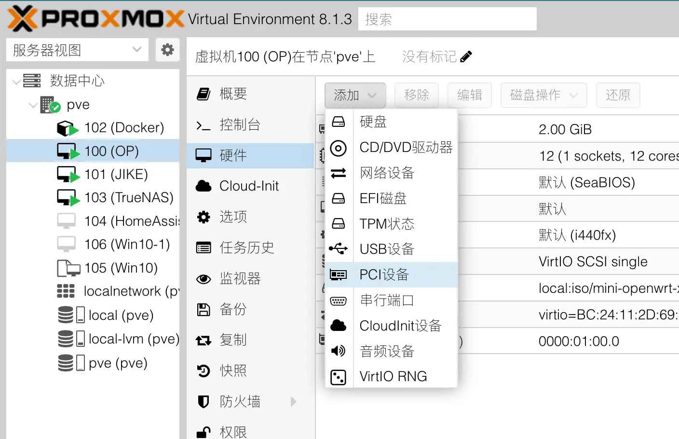Collapse the pve node expander
Image resolution: width=679 pixels, height=439 pixels.
33,105
